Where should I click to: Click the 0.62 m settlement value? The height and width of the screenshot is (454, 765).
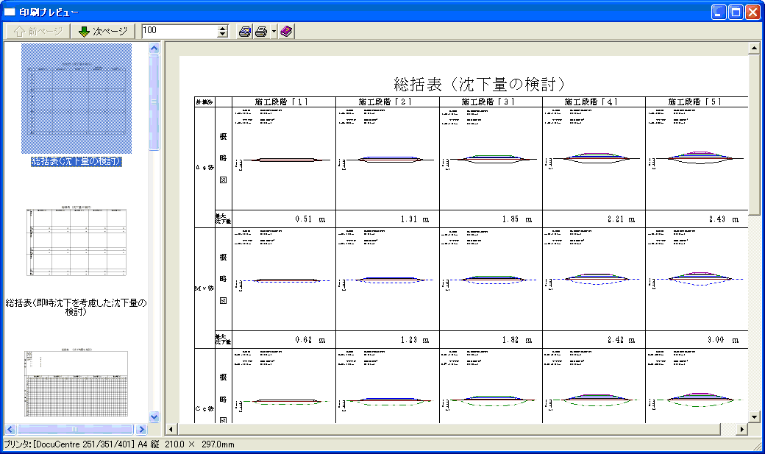point(310,340)
